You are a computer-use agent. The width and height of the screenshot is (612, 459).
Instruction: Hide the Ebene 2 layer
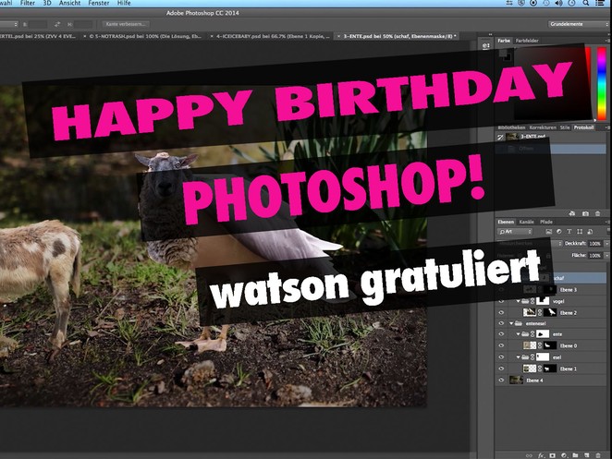tap(502, 312)
